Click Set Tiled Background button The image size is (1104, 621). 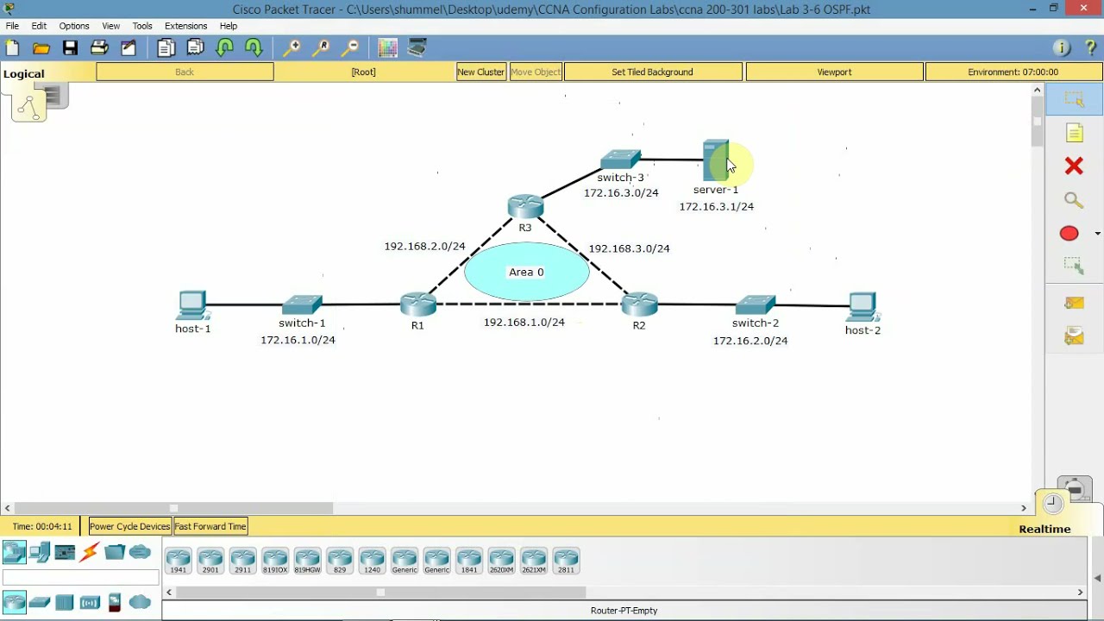point(652,72)
